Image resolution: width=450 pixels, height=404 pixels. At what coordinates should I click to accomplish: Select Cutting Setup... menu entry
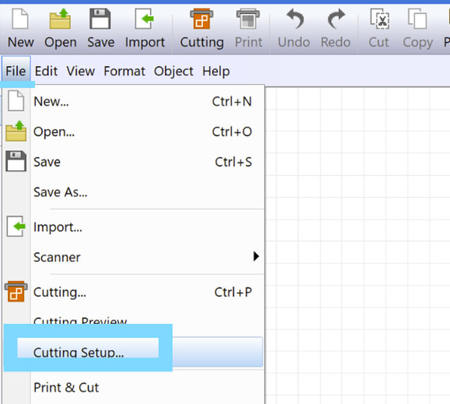coord(133,352)
